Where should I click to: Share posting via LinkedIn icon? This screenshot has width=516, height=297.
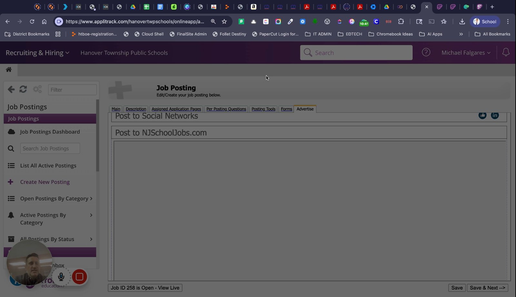coord(495,115)
